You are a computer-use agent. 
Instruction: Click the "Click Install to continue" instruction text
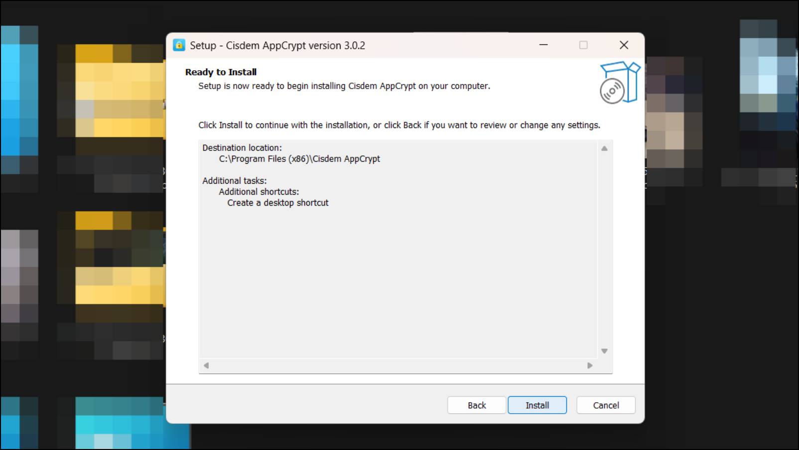tap(399, 125)
